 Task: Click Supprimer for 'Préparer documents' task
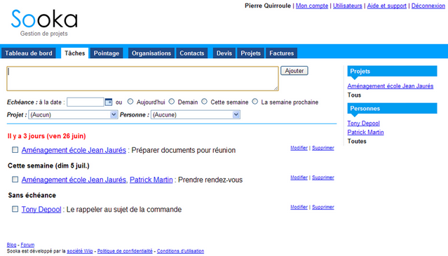click(x=323, y=148)
